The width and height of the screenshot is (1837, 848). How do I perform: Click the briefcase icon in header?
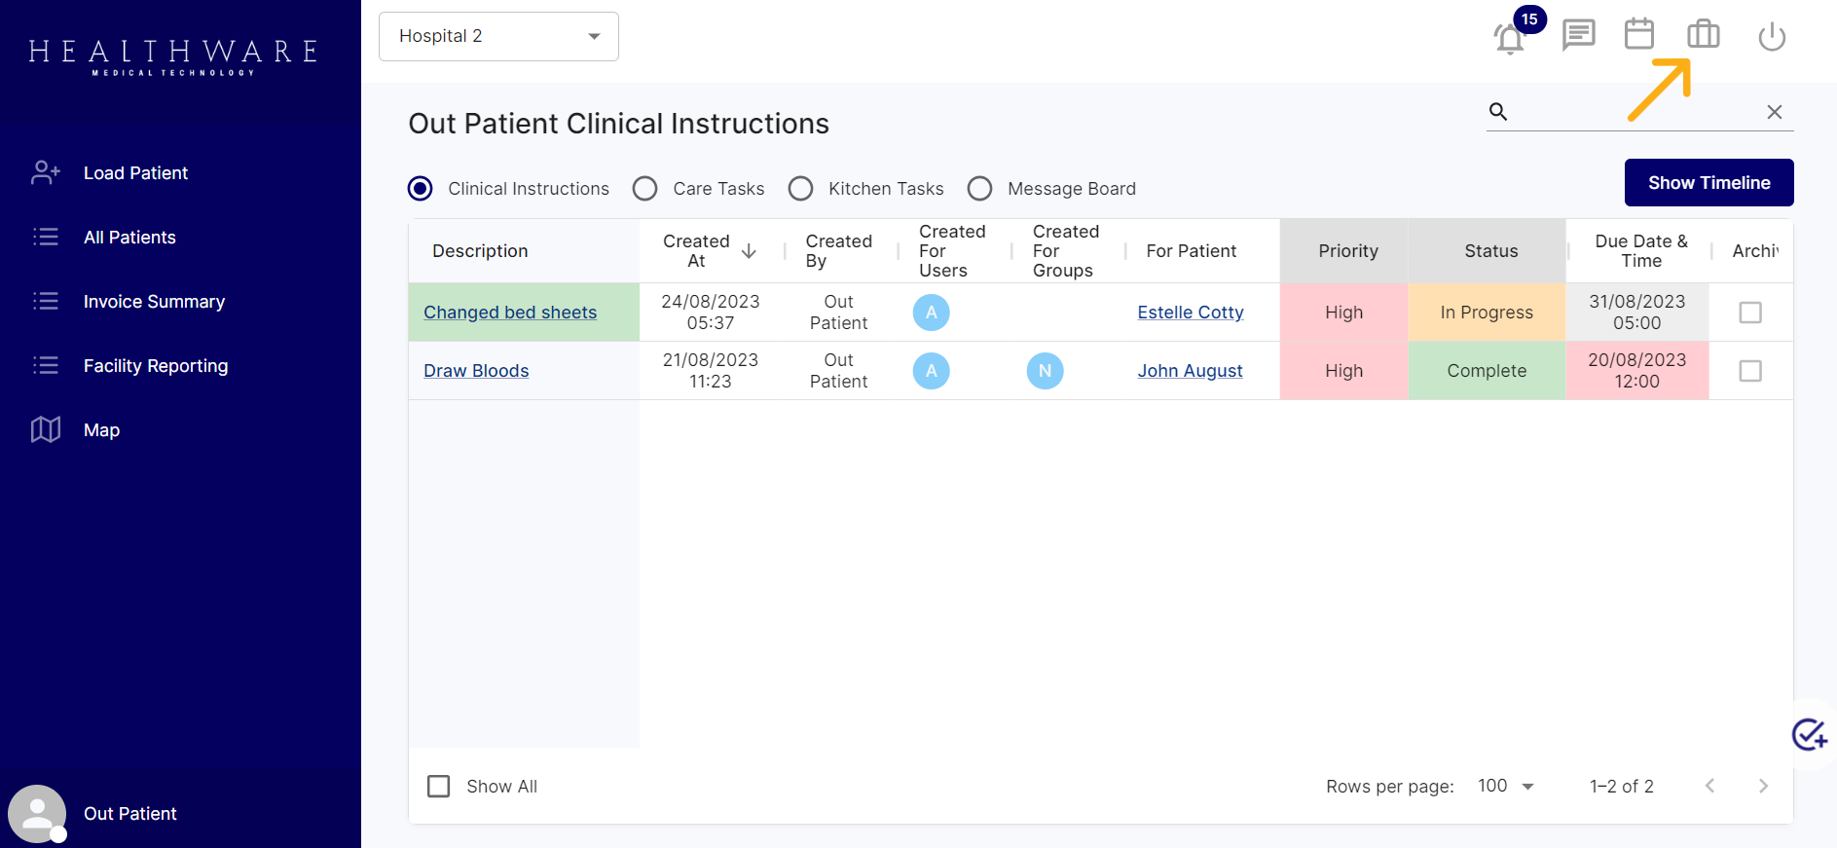tap(1703, 34)
